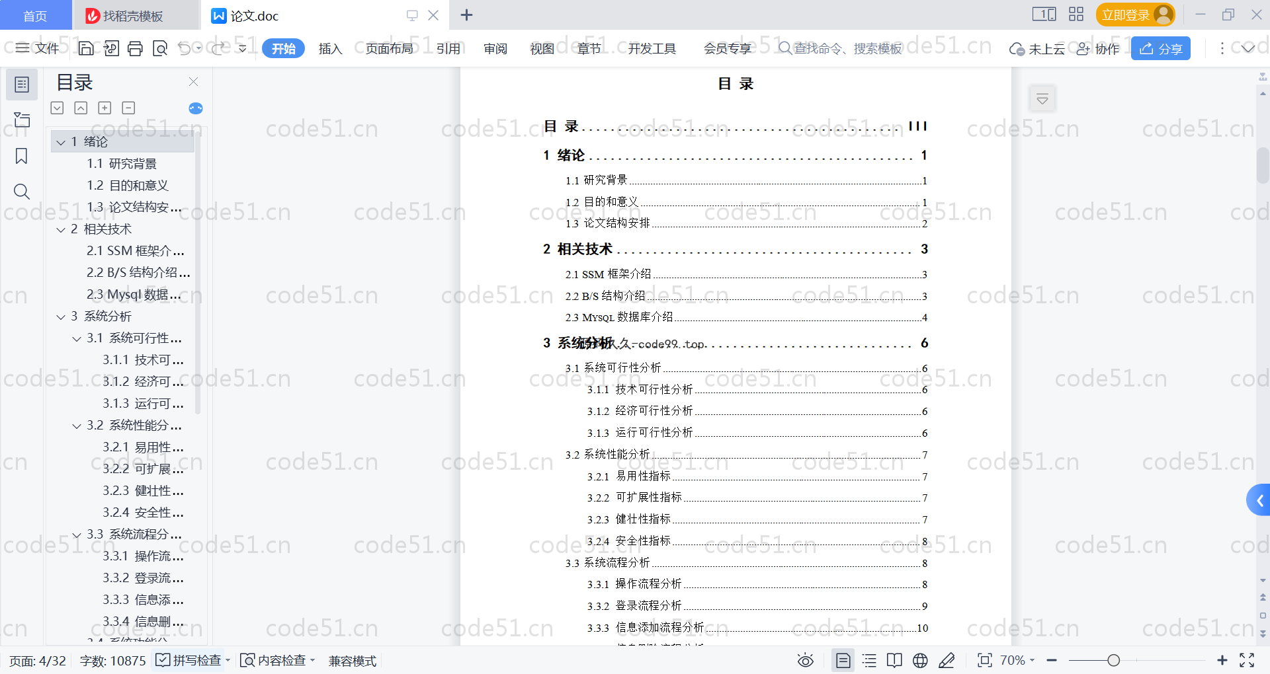Click the 协作 collaborate button
The height and width of the screenshot is (674, 1270).
point(1098,48)
